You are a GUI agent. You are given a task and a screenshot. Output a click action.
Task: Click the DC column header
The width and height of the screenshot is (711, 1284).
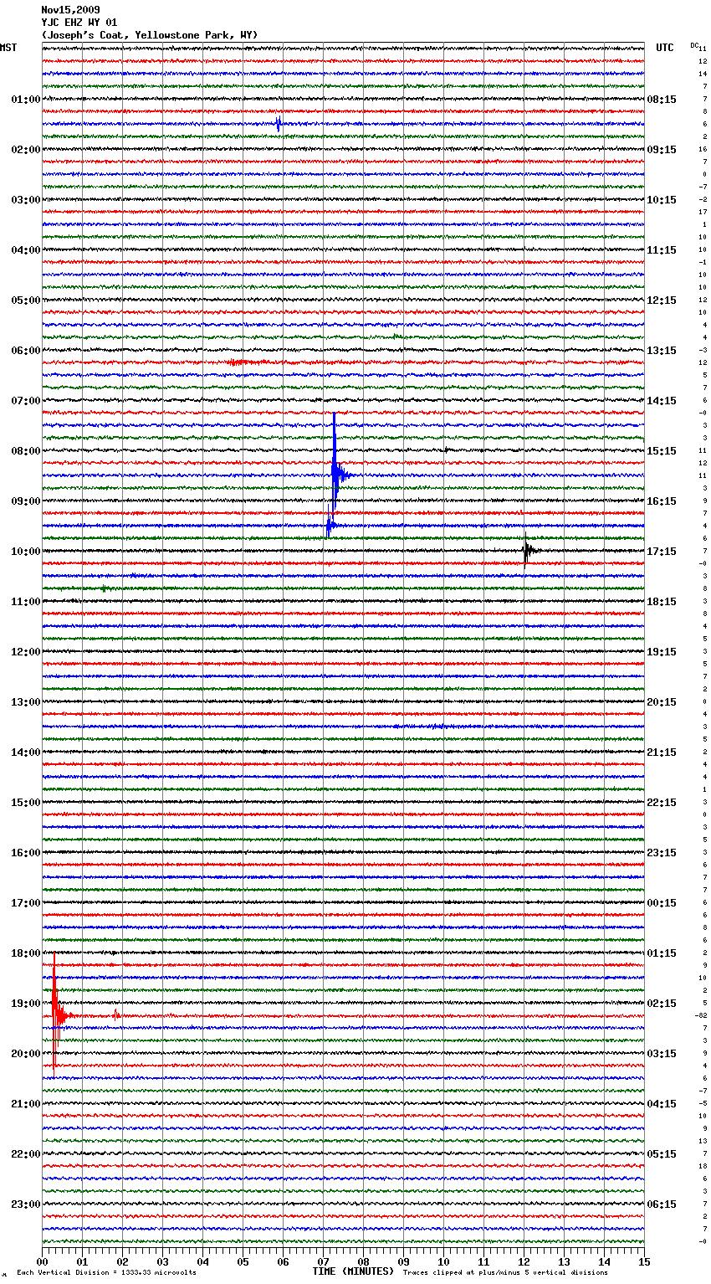point(694,45)
